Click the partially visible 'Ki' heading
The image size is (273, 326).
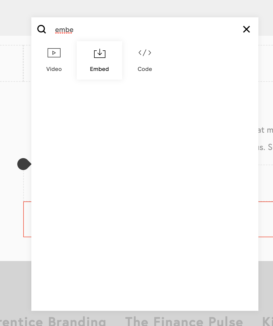pyautogui.click(x=268, y=321)
